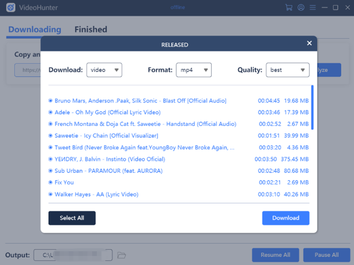
Task: Click the size value '39.99 MB'
Action: [x=296, y=135]
